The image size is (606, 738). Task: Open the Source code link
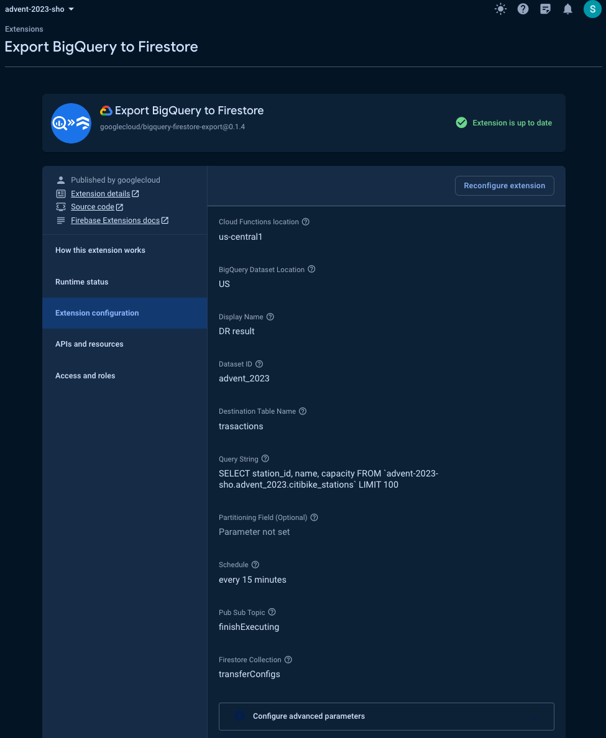coord(93,207)
